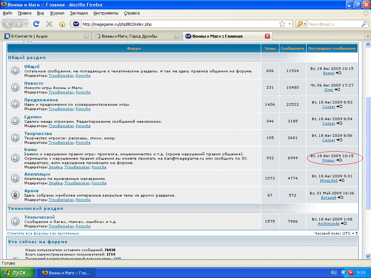The height and width of the screenshot is (278, 371).
Task: Open latest post icon next to Archimonde
Action: click(x=343, y=223)
